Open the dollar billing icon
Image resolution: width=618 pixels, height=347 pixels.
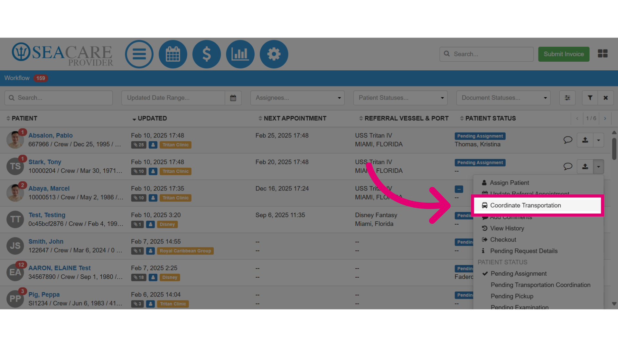click(207, 54)
